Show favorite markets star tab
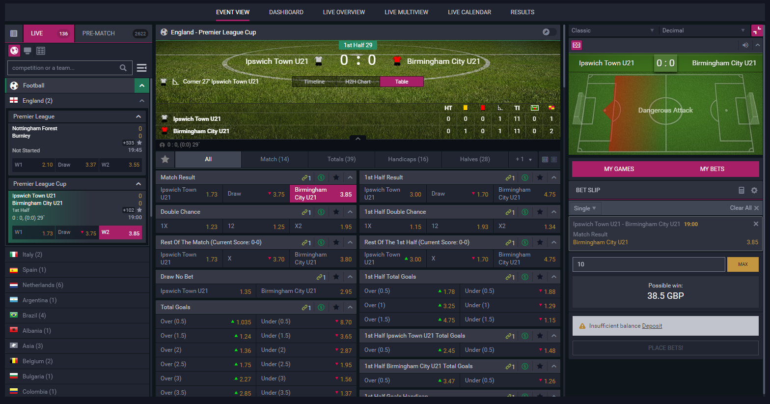Viewport: 770px width, 404px height. point(165,159)
